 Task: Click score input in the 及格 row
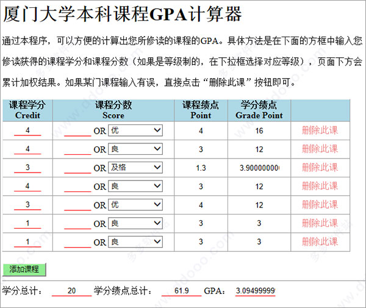coord(77,168)
